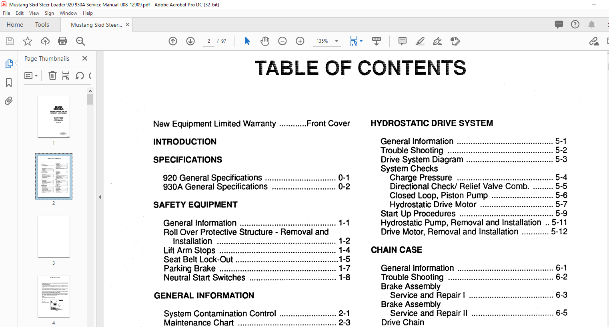Open the Find text magnifier tool

point(80,41)
